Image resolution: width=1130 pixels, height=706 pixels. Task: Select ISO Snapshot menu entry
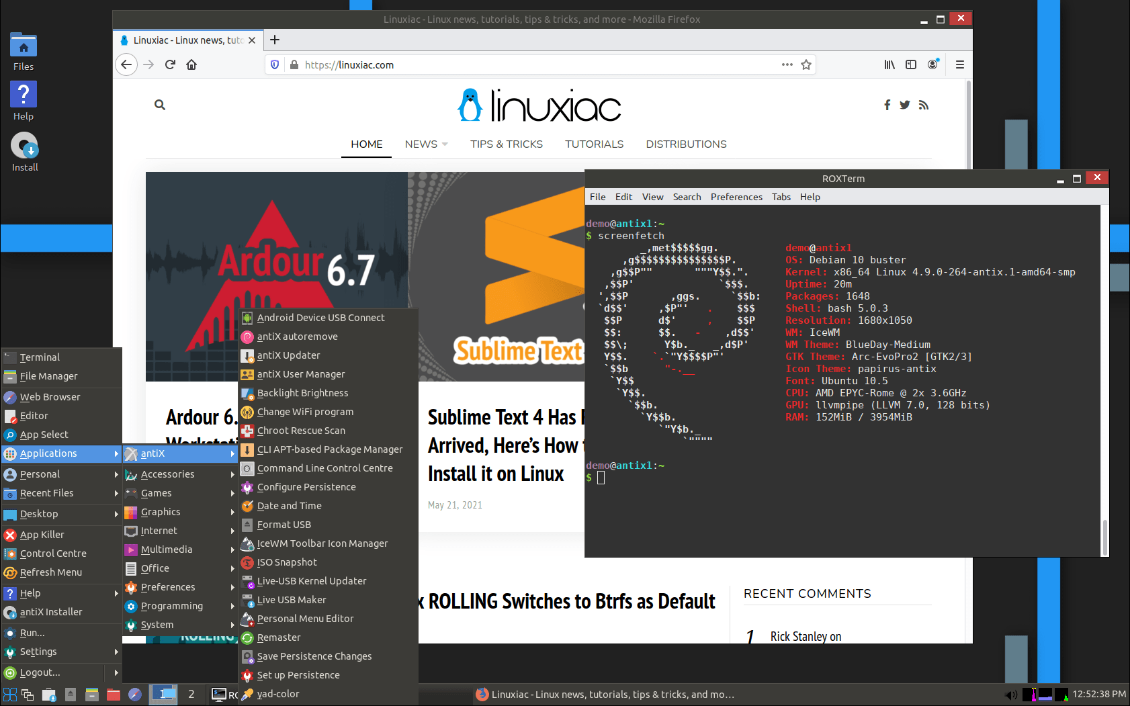coord(329,562)
